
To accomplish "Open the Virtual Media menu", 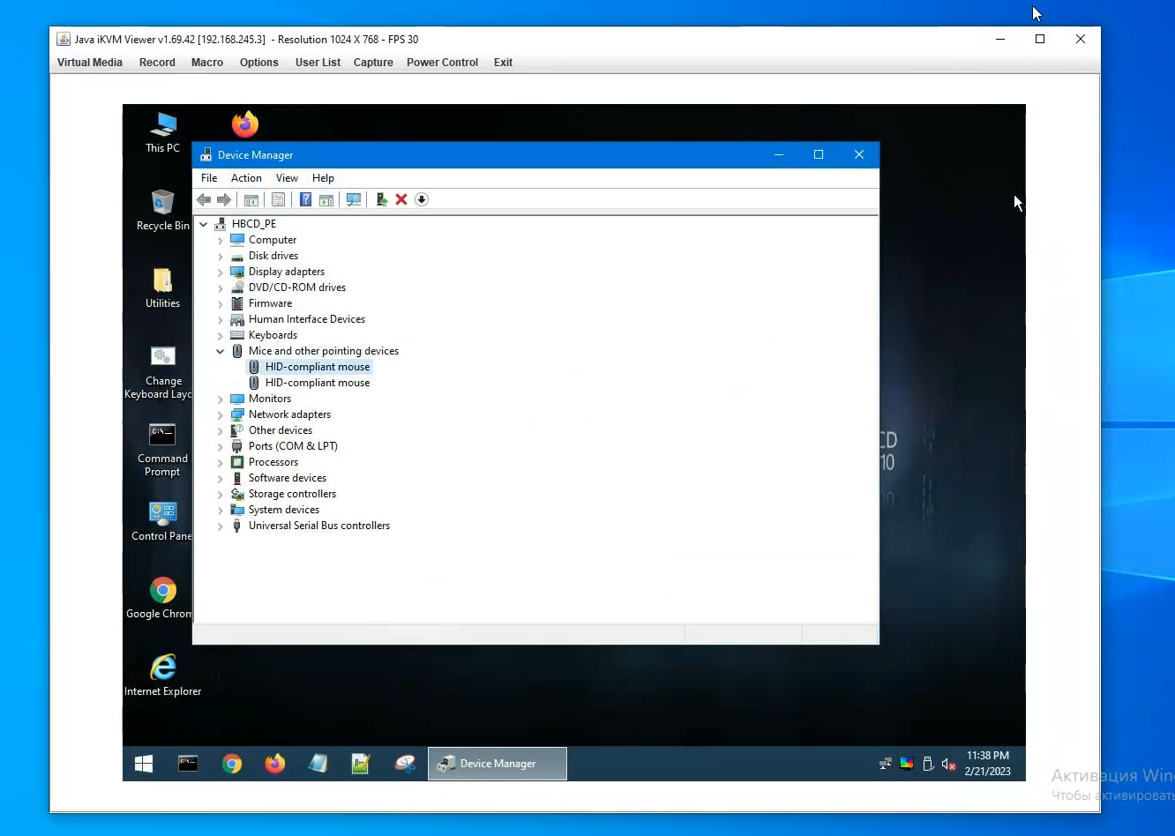I will coord(89,63).
